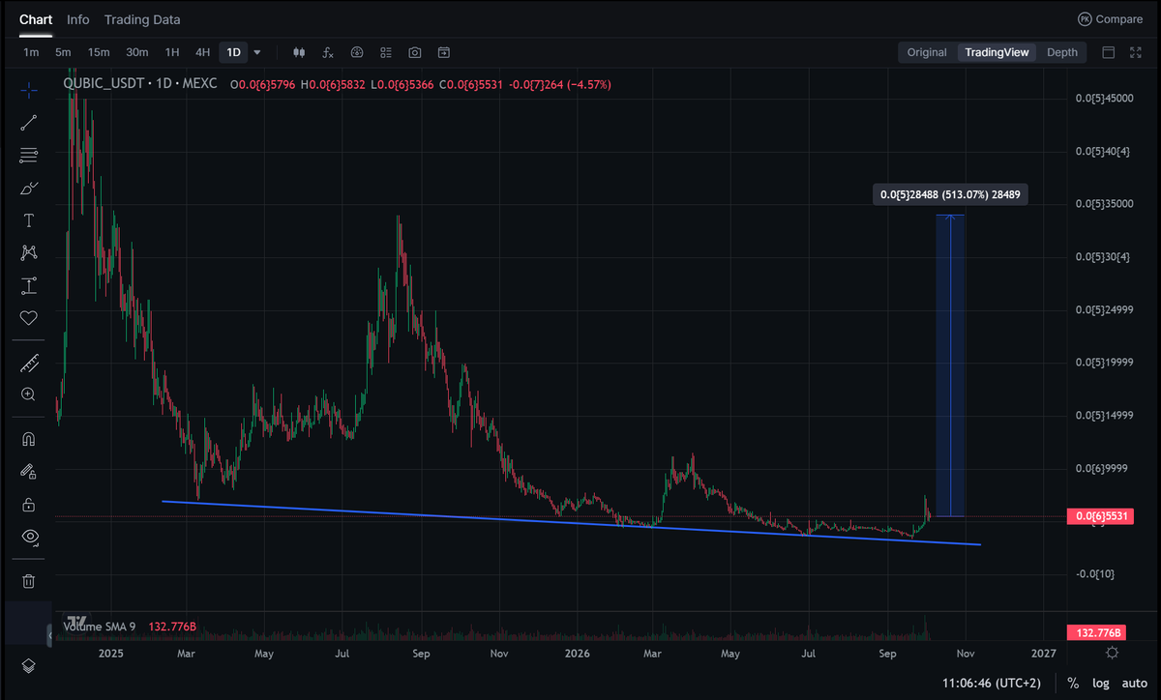The image size is (1161, 700).
Task: Open the object tree layers icon
Action: click(x=29, y=665)
